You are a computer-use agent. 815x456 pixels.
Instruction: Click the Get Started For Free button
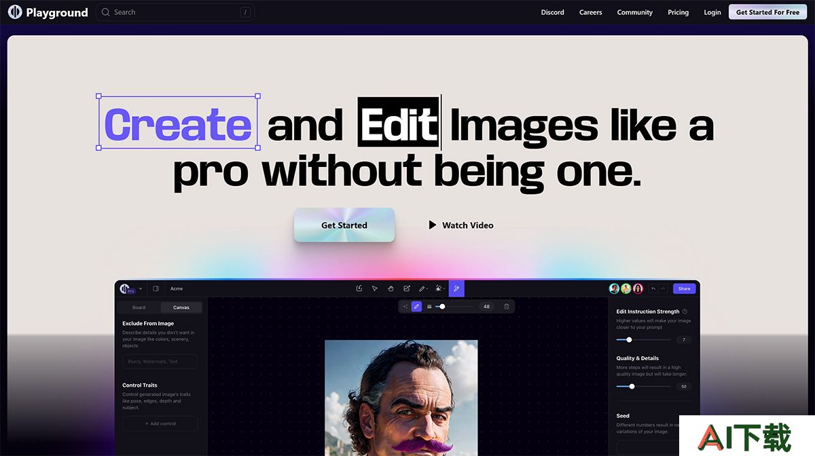(768, 12)
